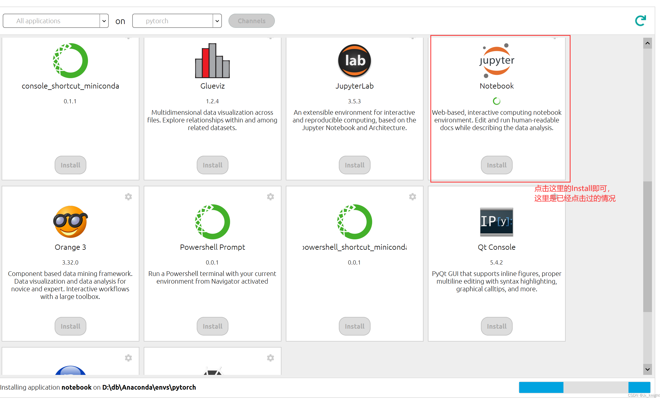Open gear settings on Powershell Prompt tile
This screenshot has width=664, height=400.
tap(271, 197)
